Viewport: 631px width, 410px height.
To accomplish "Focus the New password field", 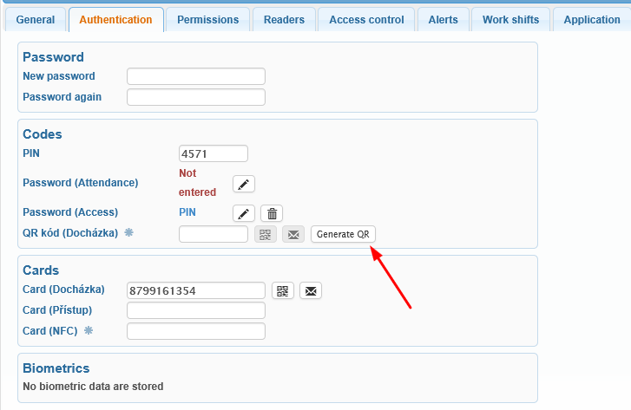I will point(195,76).
